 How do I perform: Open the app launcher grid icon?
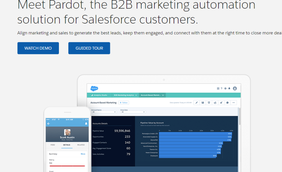tap(218, 89)
